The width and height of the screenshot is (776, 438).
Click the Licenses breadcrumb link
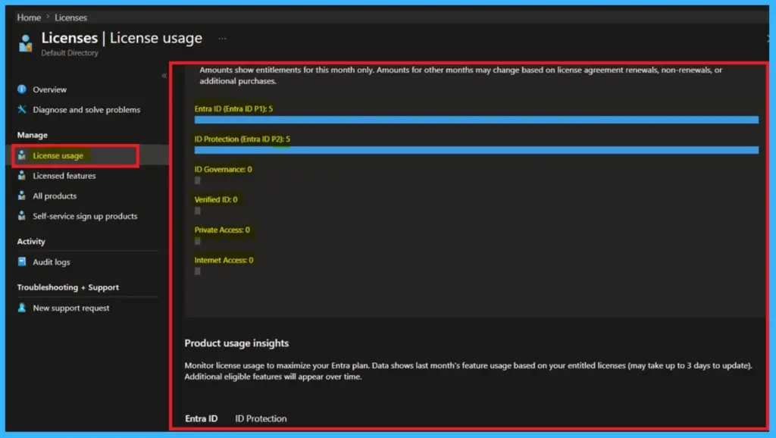tap(70, 17)
